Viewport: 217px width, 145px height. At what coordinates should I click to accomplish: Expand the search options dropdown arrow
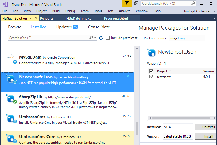tap(95, 38)
